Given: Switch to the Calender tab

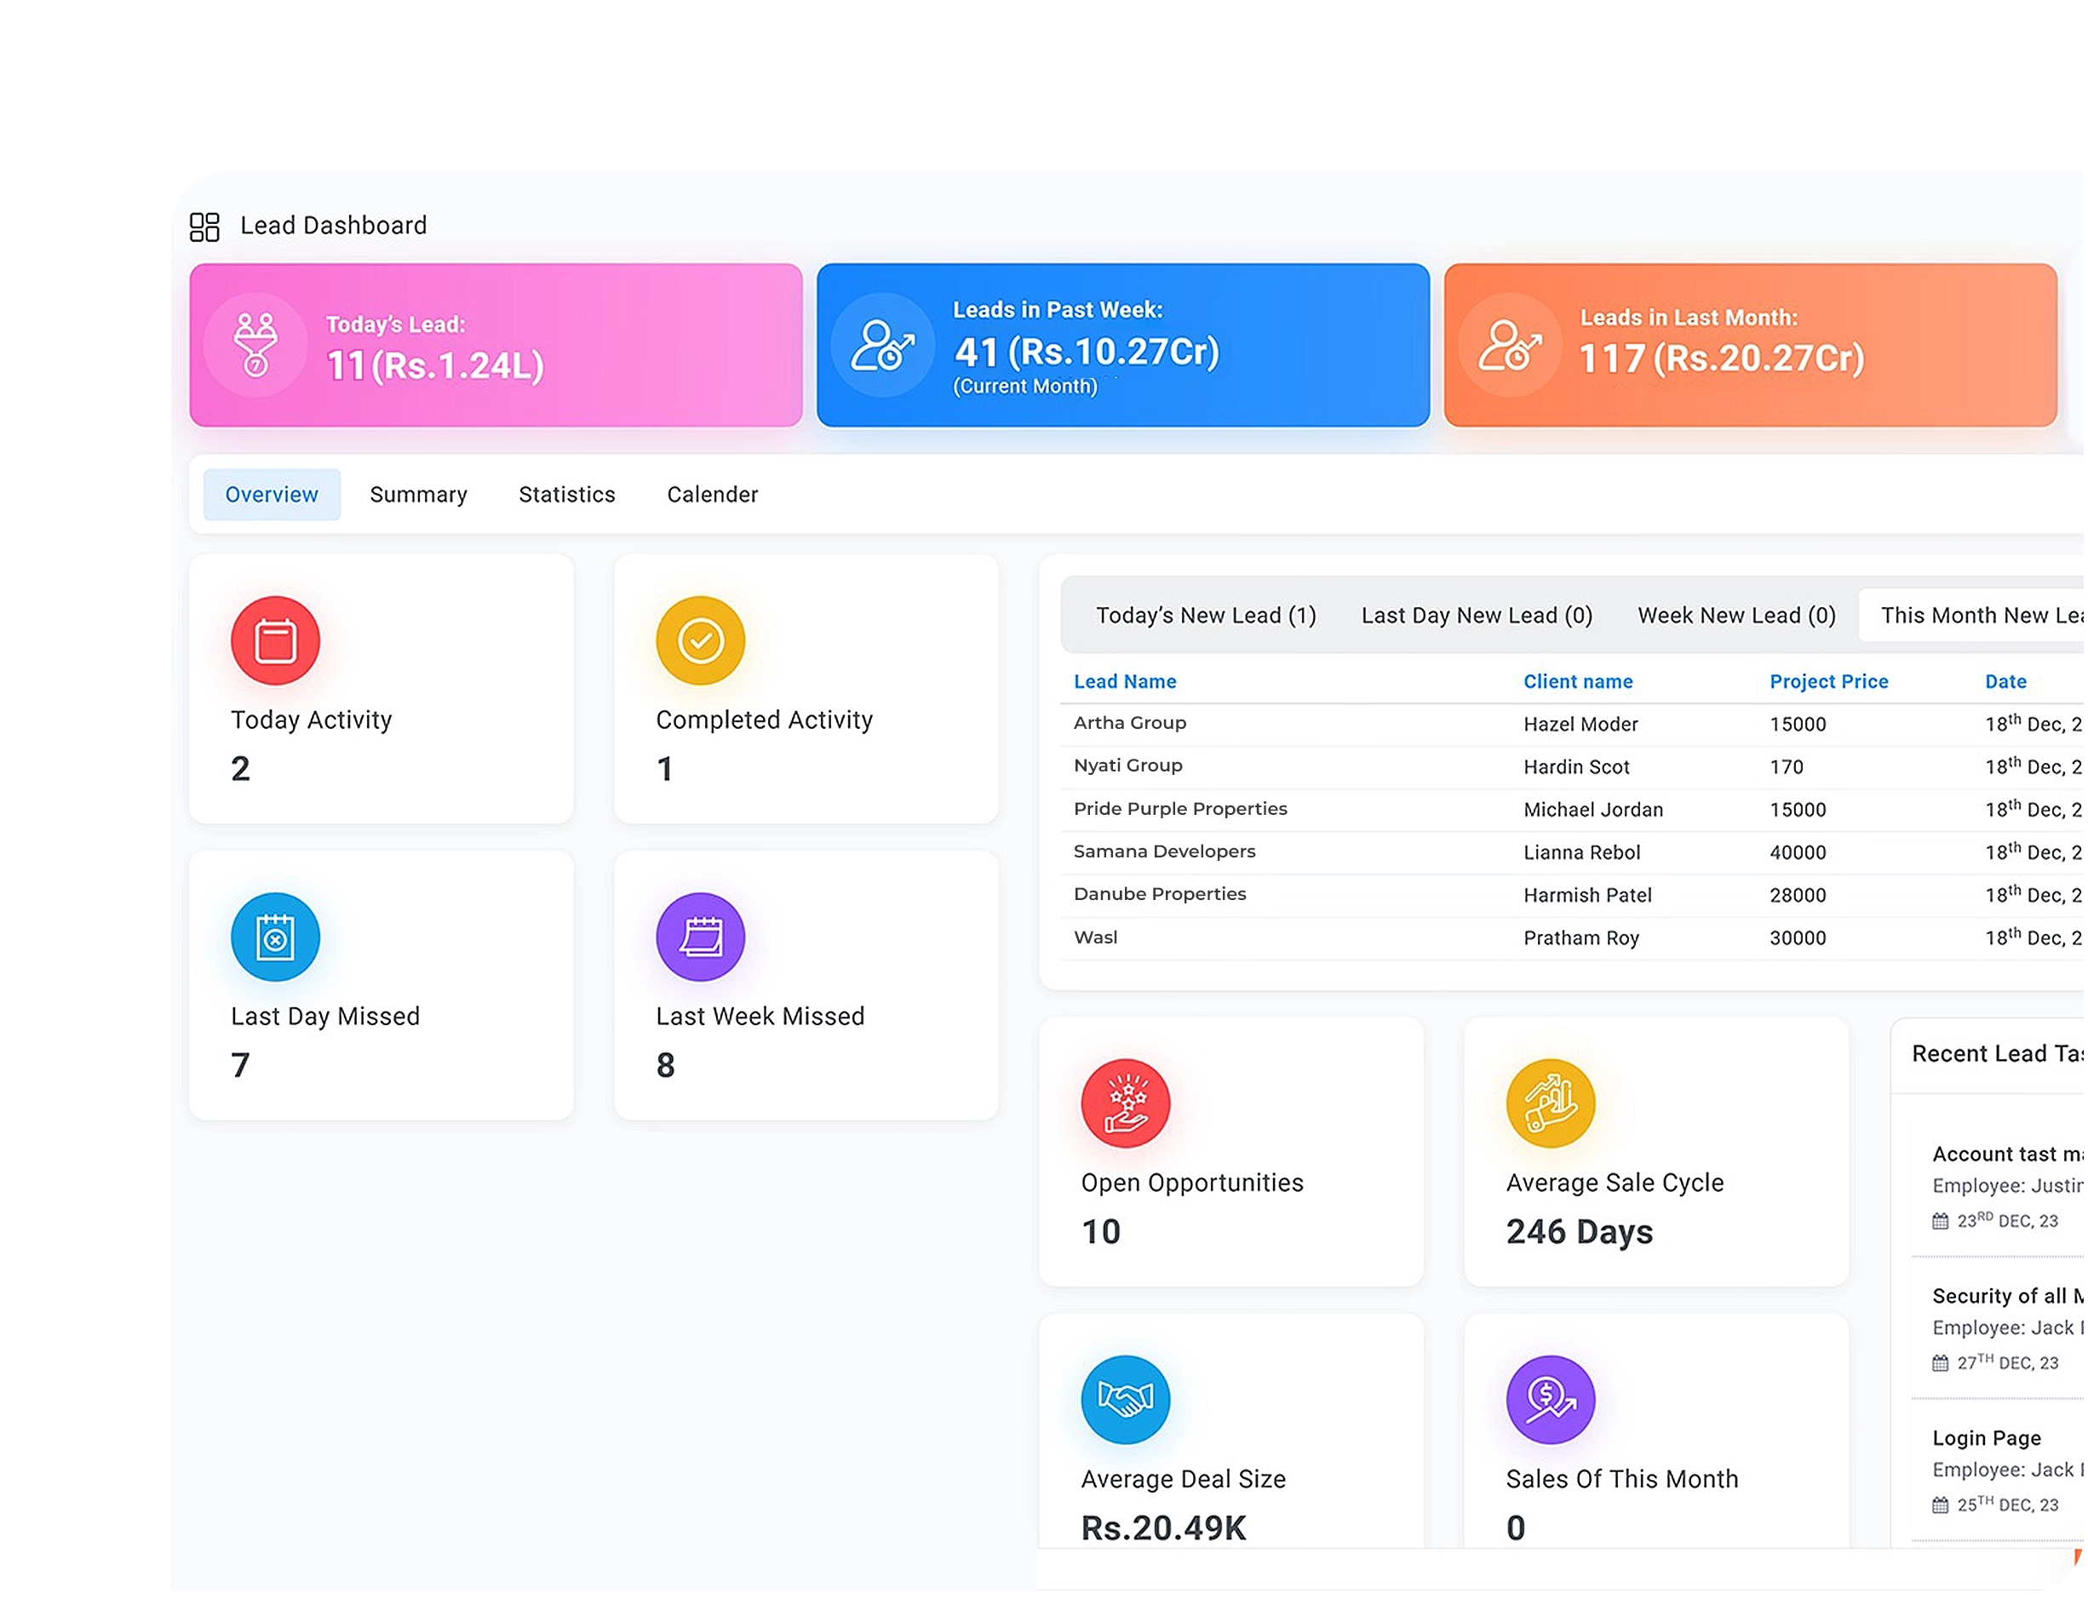Looking at the screenshot, I should (x=711, y=495).
